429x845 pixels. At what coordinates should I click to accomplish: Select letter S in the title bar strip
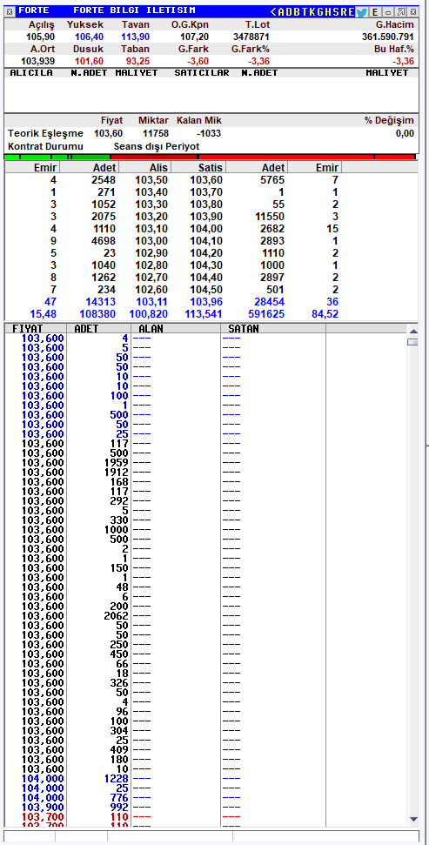tap(336, 11)
